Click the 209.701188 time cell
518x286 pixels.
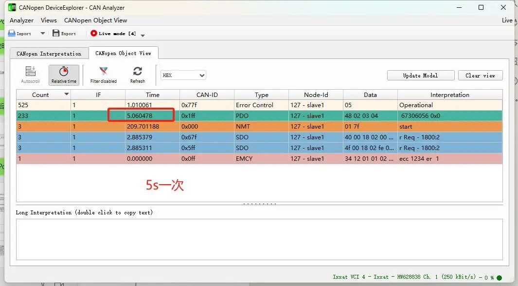point(152,127)
